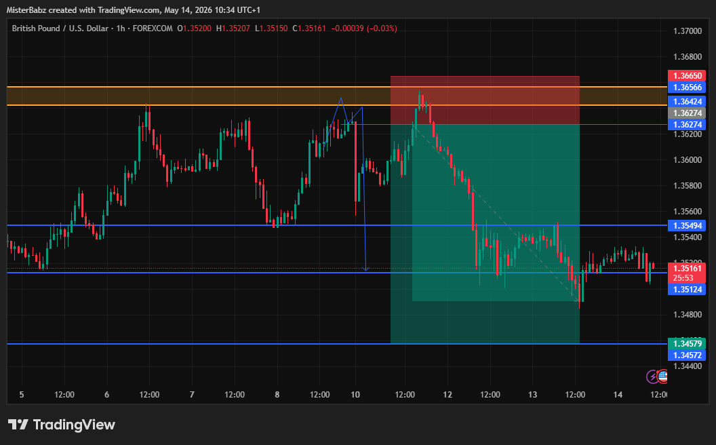Click date label 14 on time axis

pyautogui.click(x=618, y=395)
